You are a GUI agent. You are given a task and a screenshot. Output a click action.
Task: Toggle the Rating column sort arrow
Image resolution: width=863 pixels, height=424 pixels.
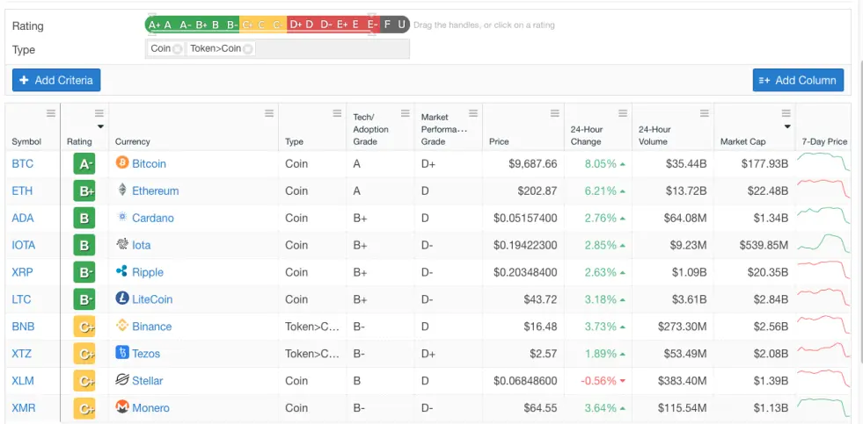(x=100, y=126)
